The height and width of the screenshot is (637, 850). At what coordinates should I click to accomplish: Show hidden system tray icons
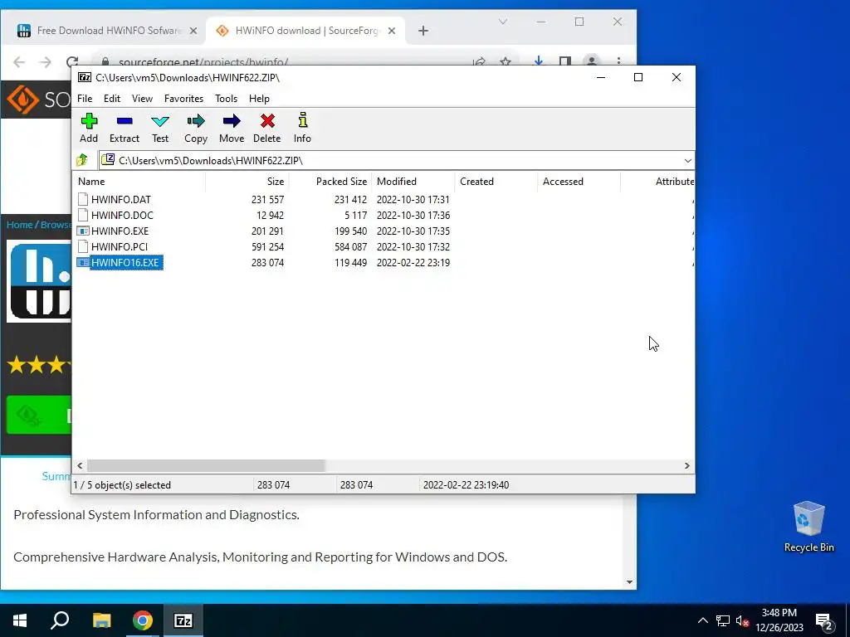(x=702, y=620)
